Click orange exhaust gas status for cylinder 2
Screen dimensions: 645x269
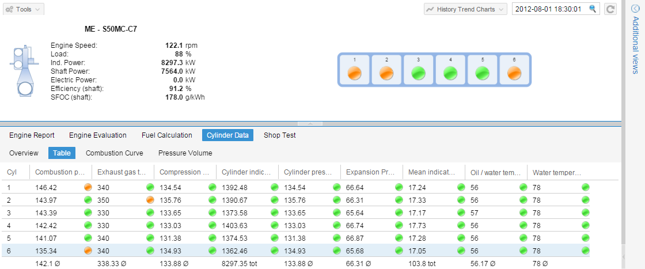pyautogui.click(x=150, y=200)
